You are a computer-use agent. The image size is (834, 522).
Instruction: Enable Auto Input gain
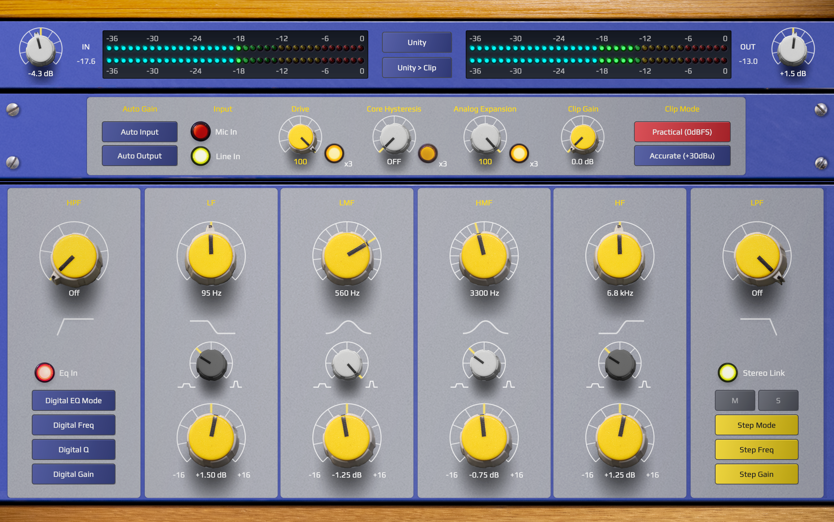coord(139,132)
